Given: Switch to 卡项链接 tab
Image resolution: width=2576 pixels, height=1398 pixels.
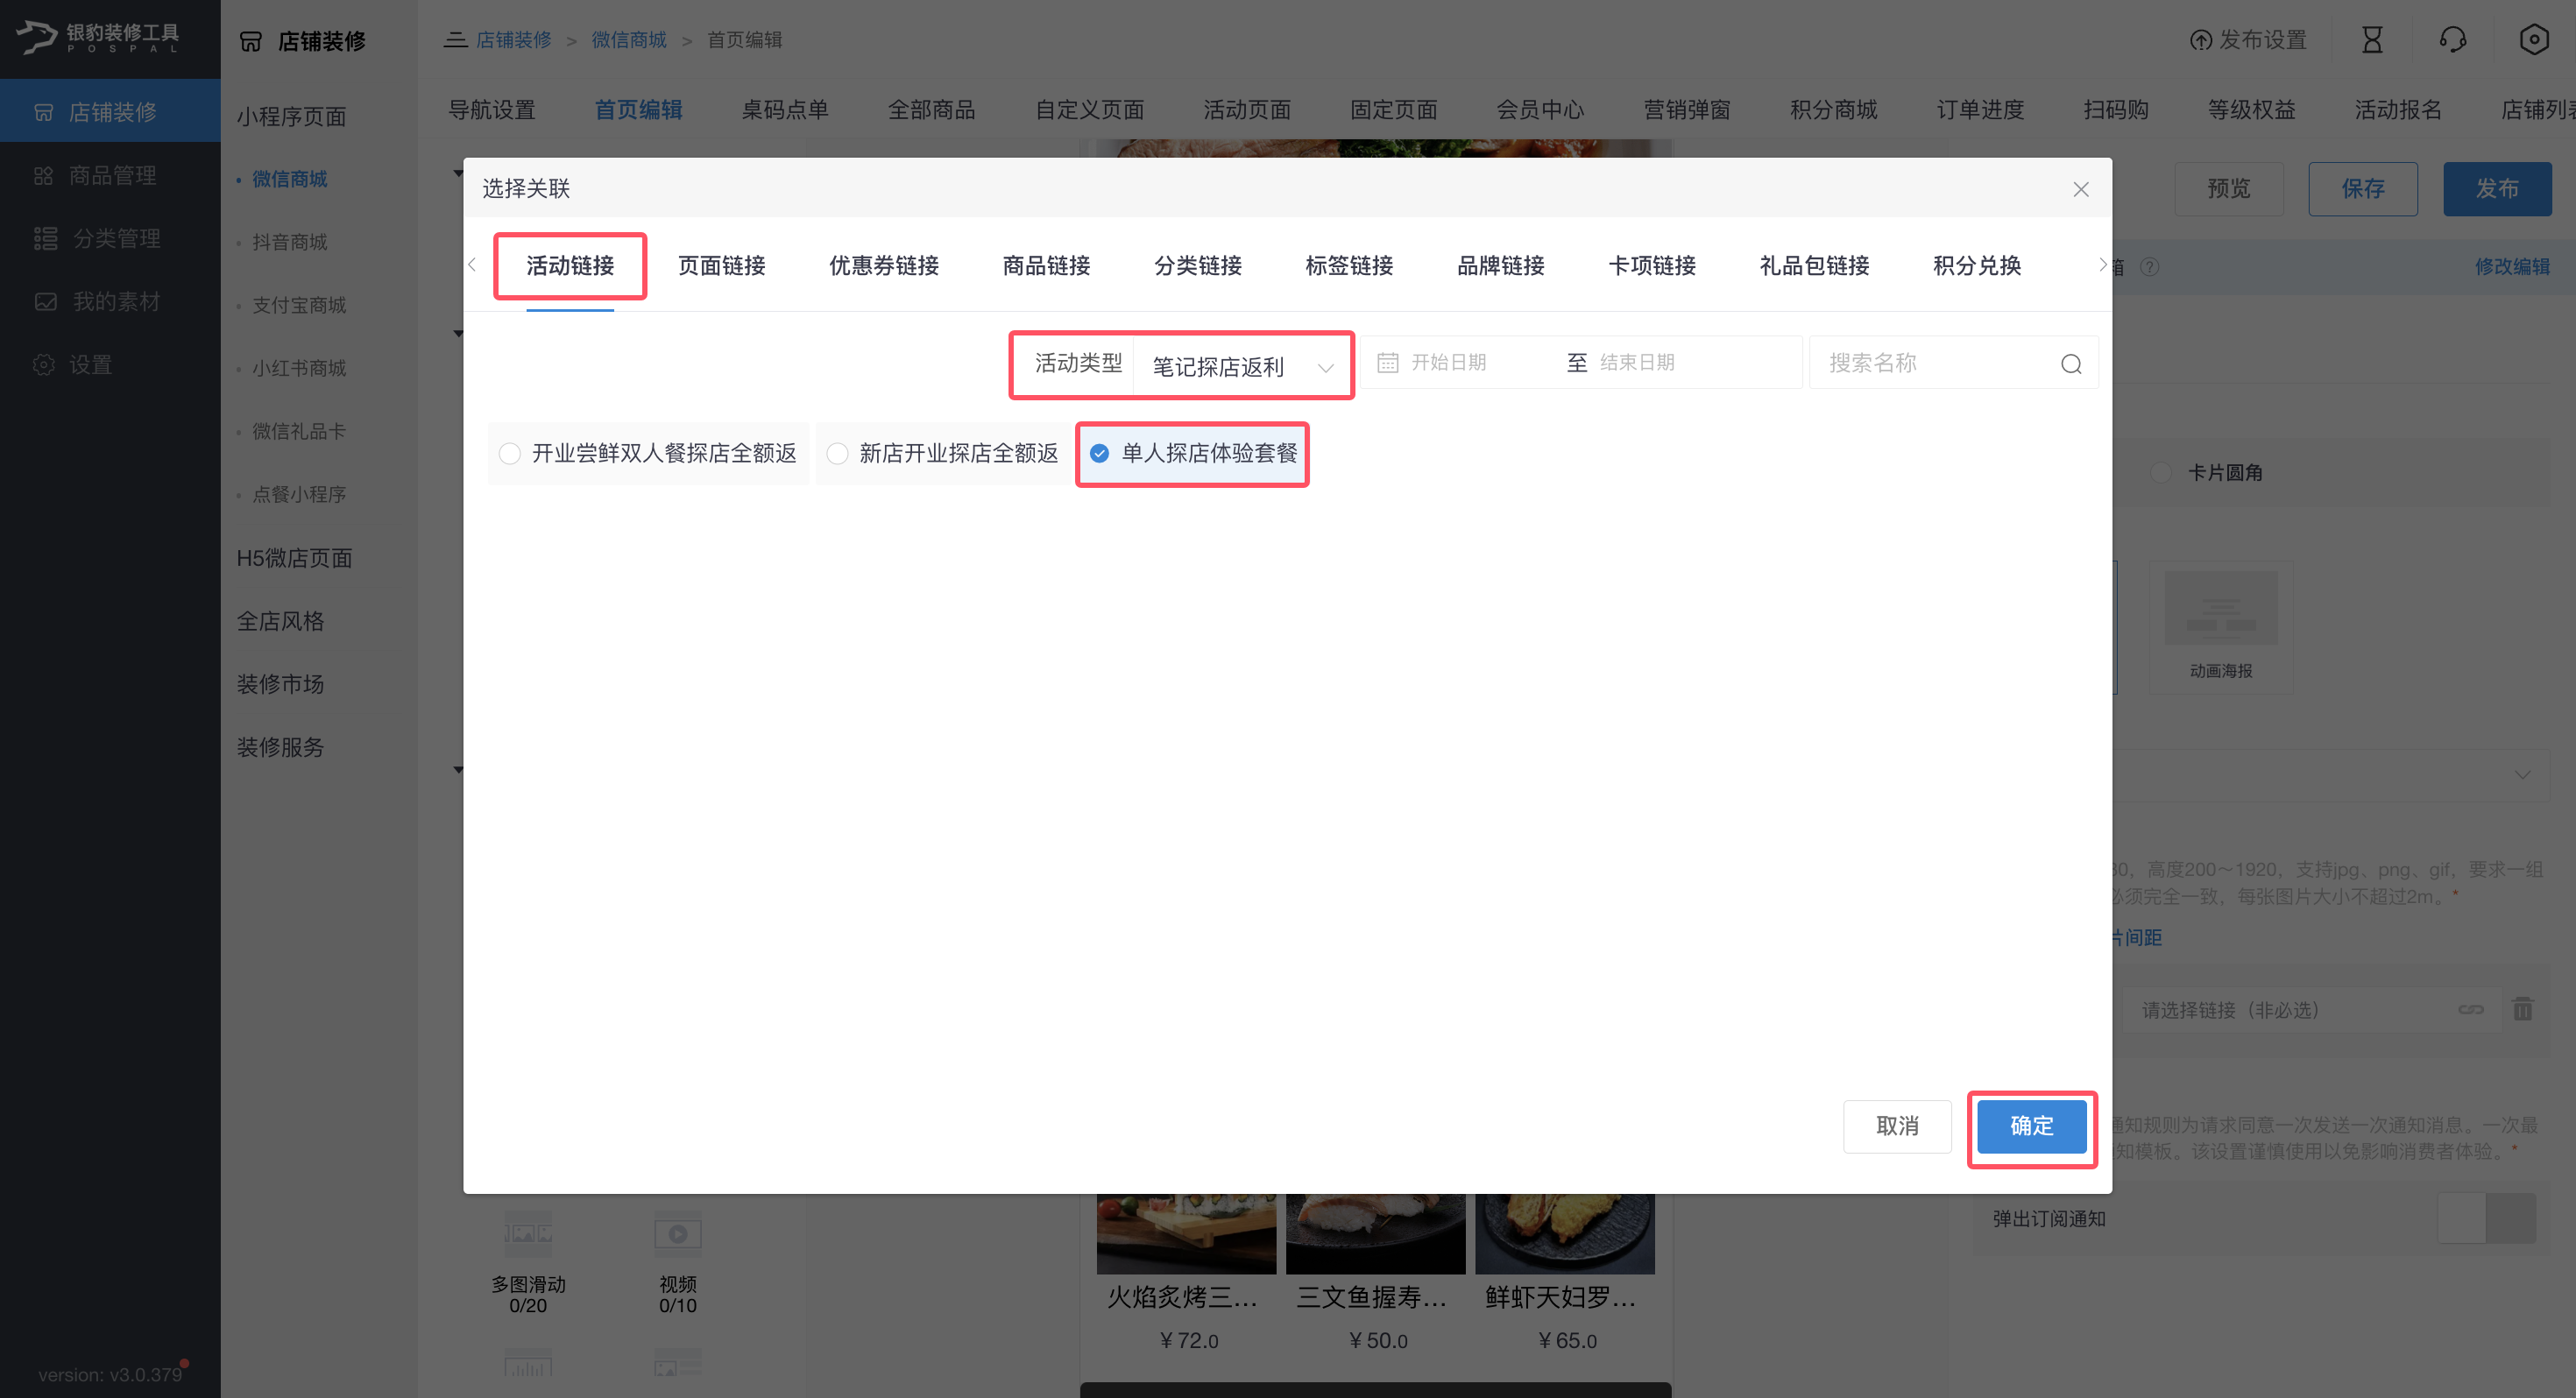Looking at the screenshot, I should (x=1652, y=265).
